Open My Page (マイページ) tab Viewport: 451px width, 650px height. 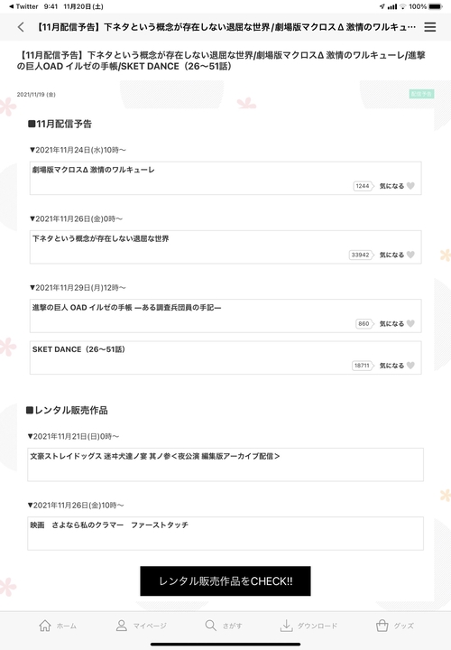[142, 626]
